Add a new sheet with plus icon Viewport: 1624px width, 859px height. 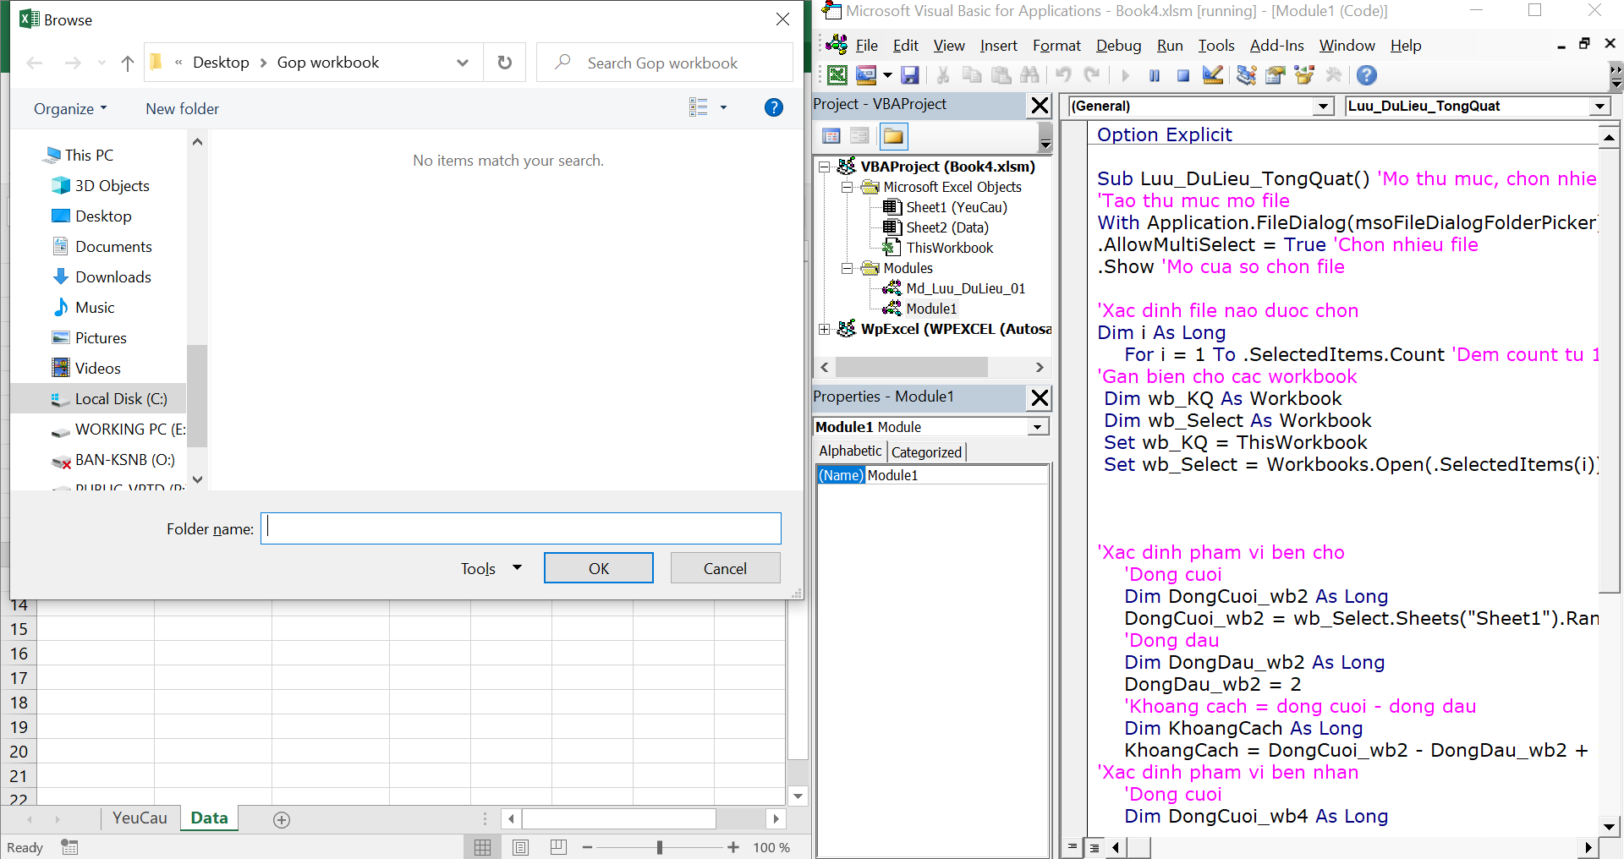coord(282,819)
